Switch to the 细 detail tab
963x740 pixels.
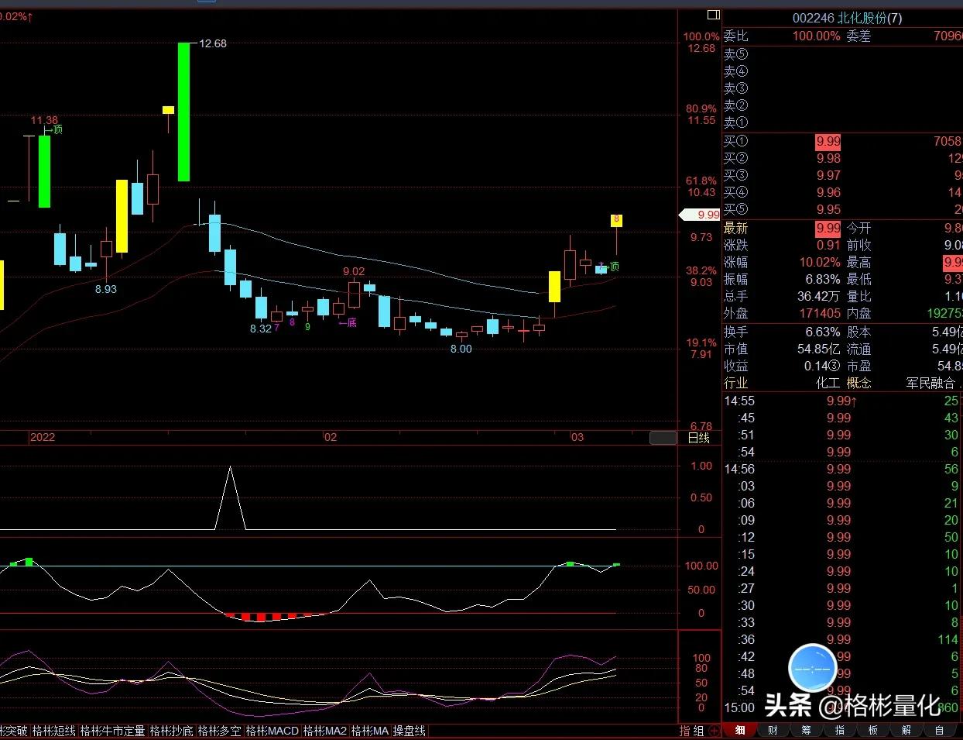click(x=741, y=730)
